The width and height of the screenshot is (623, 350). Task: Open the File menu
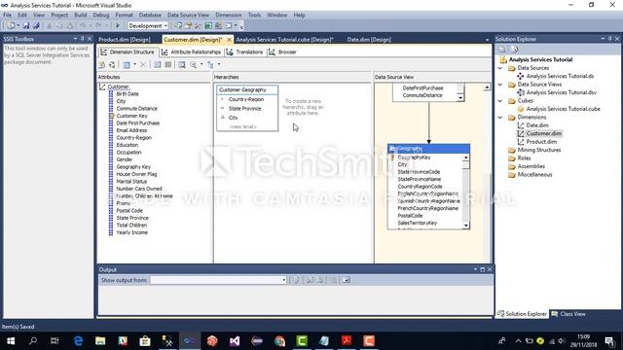click(x=7, y=16)
